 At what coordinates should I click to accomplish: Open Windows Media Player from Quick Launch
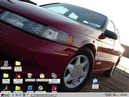click(20, 95)
